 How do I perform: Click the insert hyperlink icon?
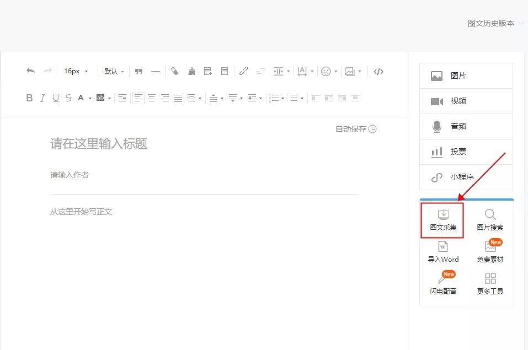click(243, 71)
